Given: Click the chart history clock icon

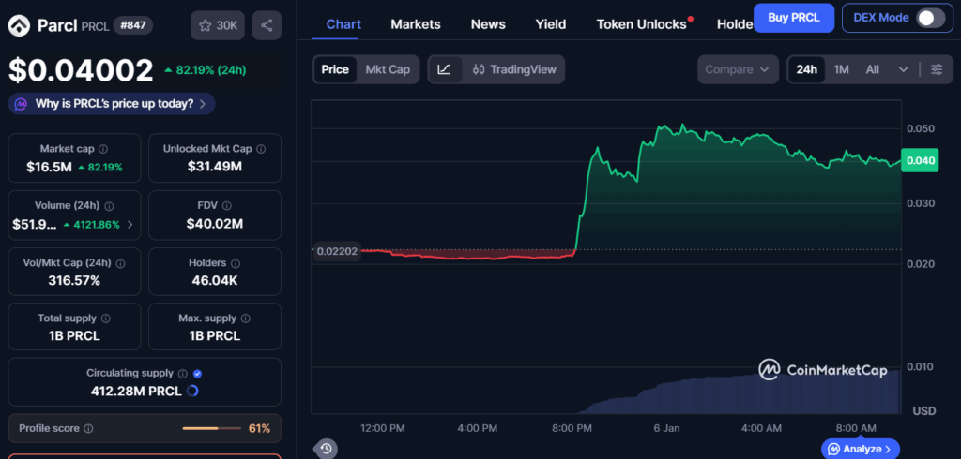Looking at the screenshot, I should click(x=325, y=449).
